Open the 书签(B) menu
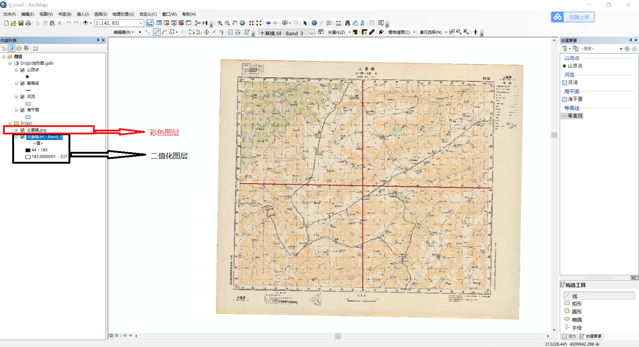Viewport: 639px width, 347px height. [x=65, y=14]
